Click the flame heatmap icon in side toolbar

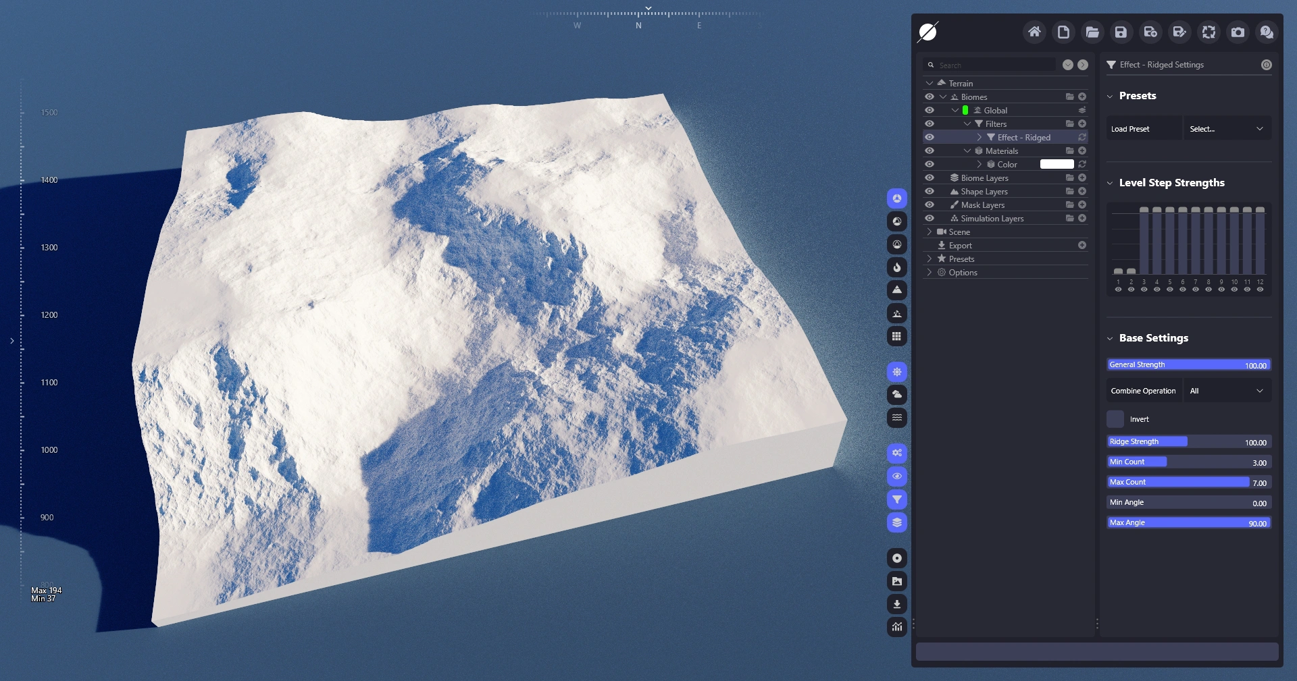[x=896, y=267]
